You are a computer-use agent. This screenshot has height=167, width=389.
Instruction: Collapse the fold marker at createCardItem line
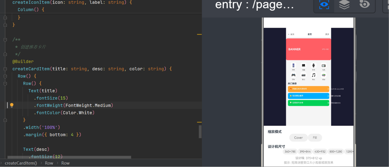[5, 69]
